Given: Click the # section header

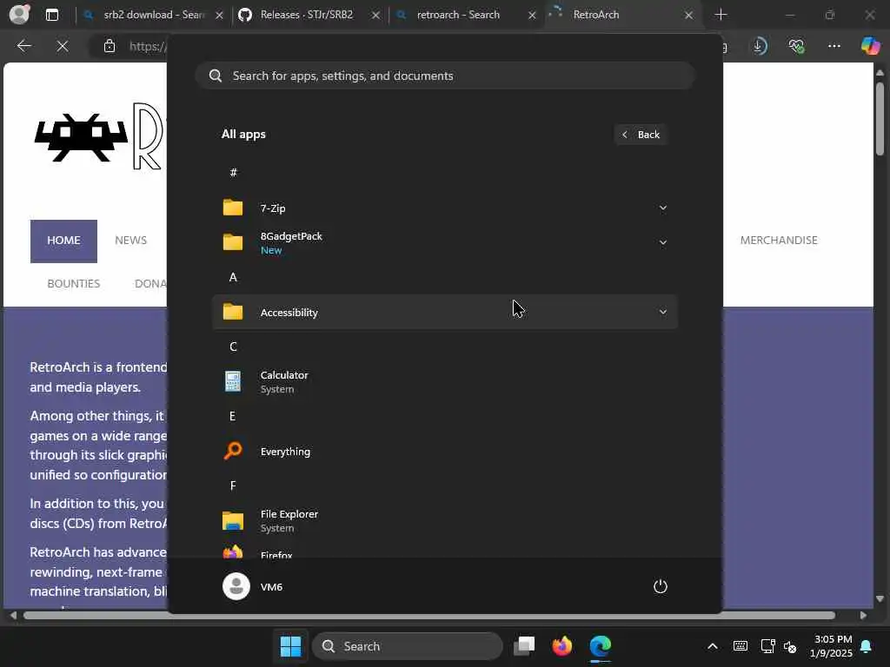Looking at the screenshot, I should 233,173.
